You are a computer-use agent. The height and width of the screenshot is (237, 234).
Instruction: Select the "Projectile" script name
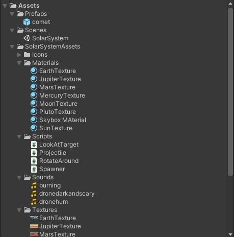click(x=53, y=153)
